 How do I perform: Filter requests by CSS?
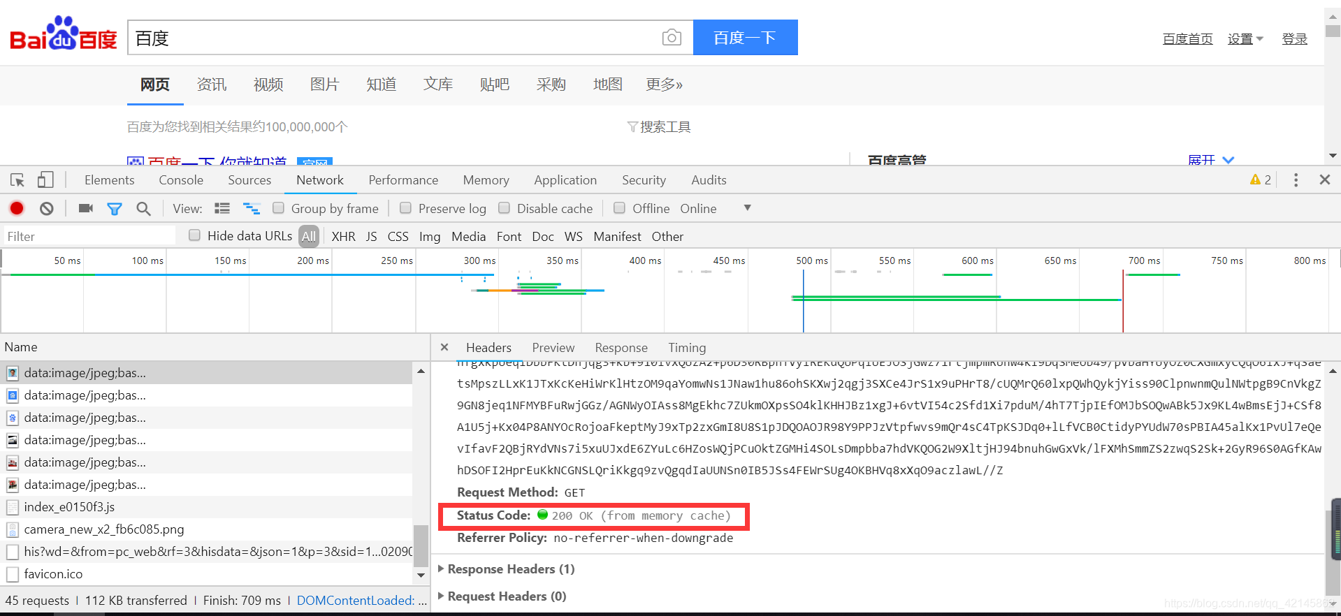398,236
